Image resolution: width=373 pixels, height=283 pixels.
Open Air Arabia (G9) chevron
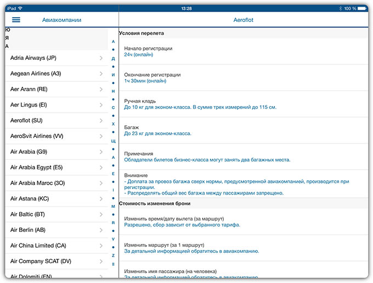click(101, 152)
